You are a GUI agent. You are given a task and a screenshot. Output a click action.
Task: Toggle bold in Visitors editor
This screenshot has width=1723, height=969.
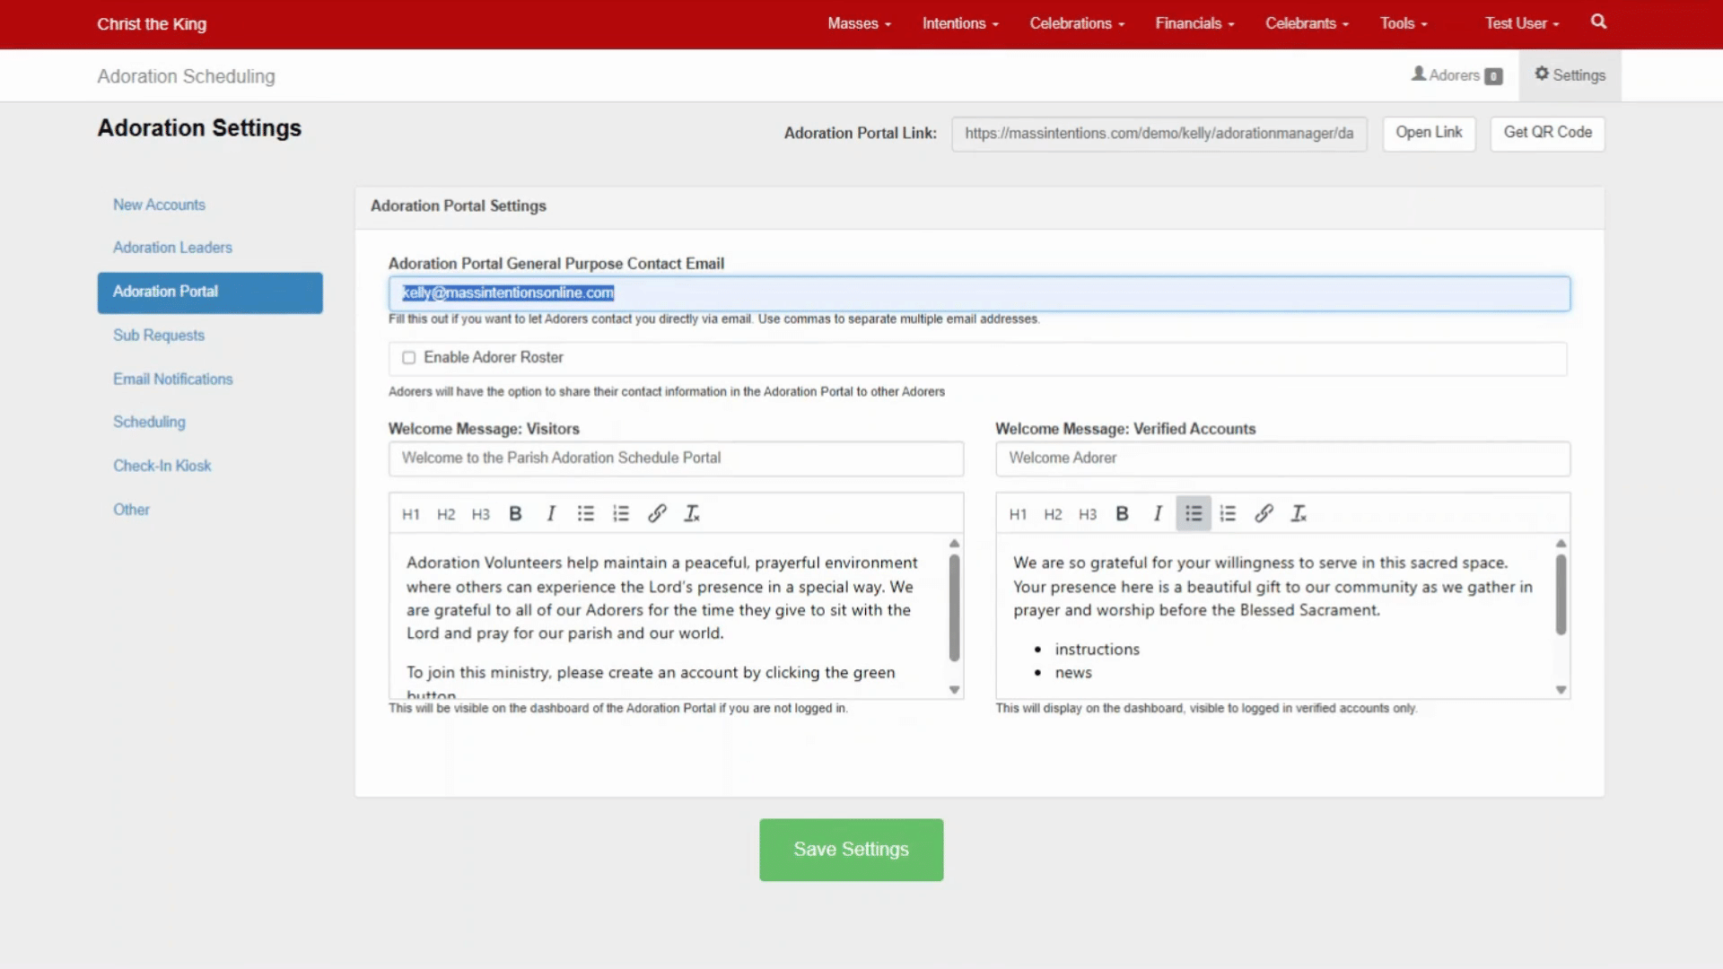tap(515, 514)
